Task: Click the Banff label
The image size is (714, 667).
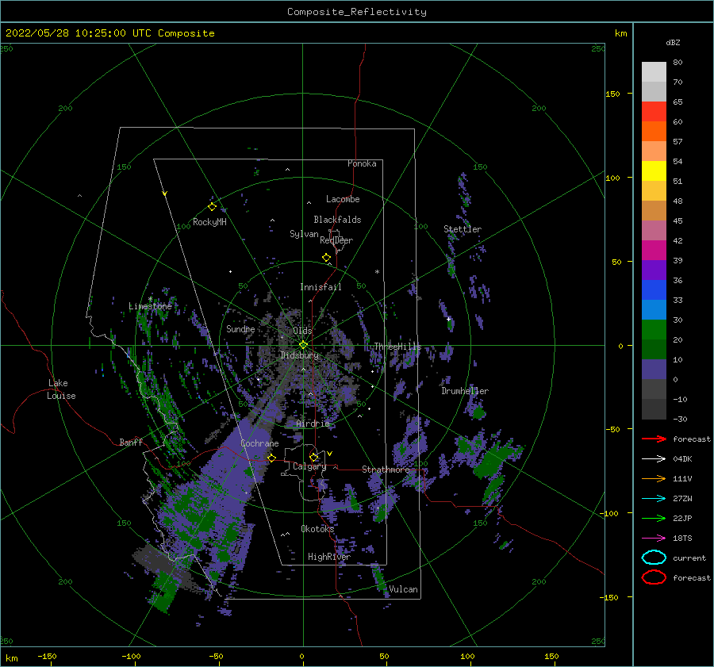Action: click(x=131, y=442)
